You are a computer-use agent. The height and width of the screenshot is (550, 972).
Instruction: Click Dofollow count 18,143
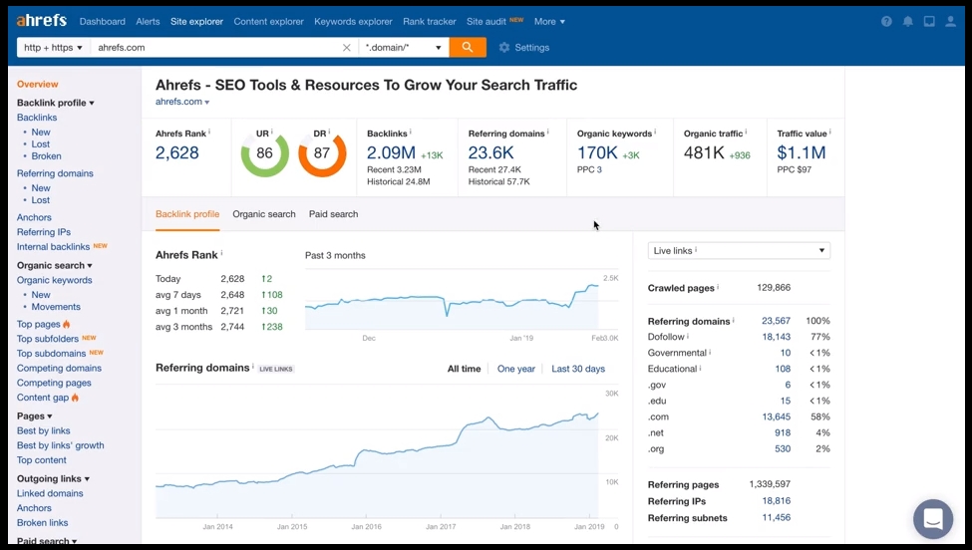click(777, 337)
